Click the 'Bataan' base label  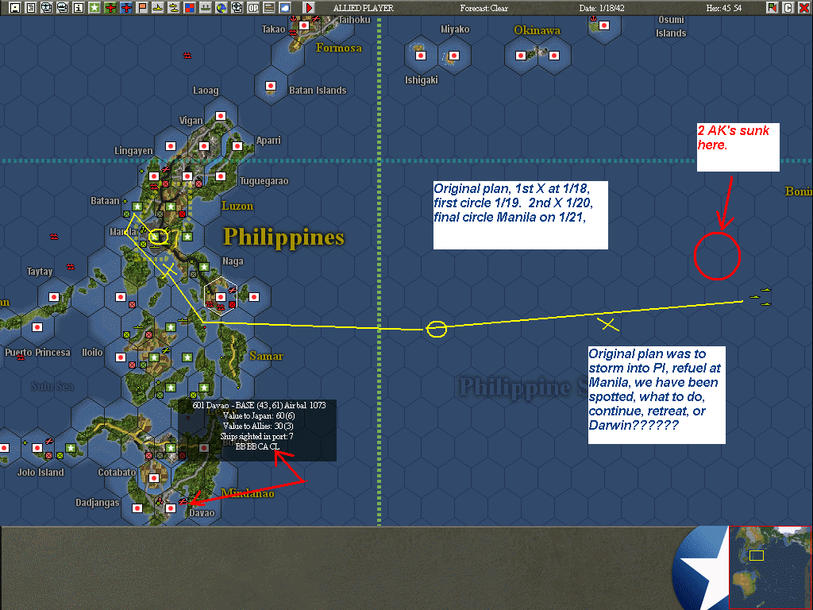coord(105,201)
